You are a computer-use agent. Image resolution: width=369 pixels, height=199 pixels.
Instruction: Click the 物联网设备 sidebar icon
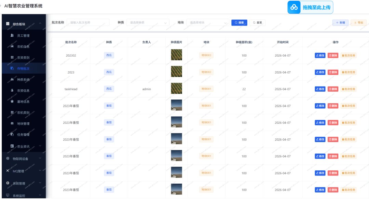pyautogui.click(x=8, y=158)
